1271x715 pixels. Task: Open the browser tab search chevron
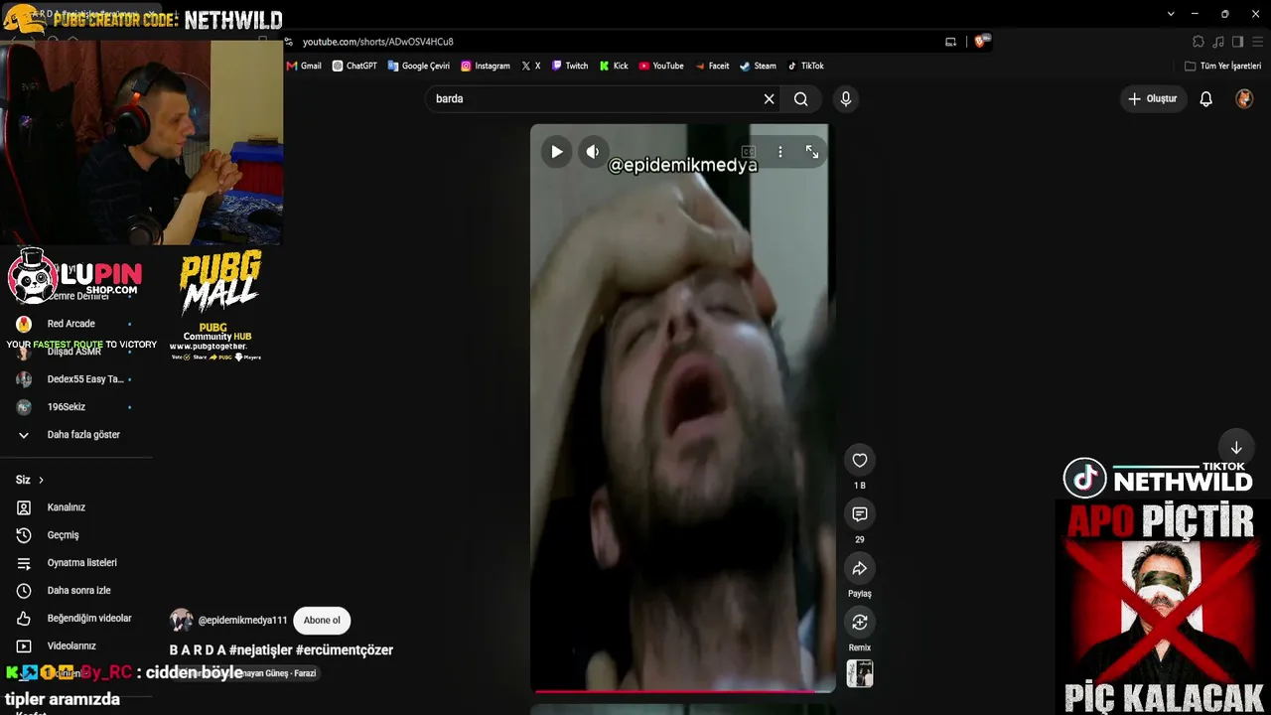[1171, 14]
